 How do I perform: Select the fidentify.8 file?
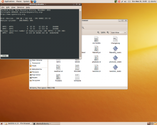pos(96,50)
